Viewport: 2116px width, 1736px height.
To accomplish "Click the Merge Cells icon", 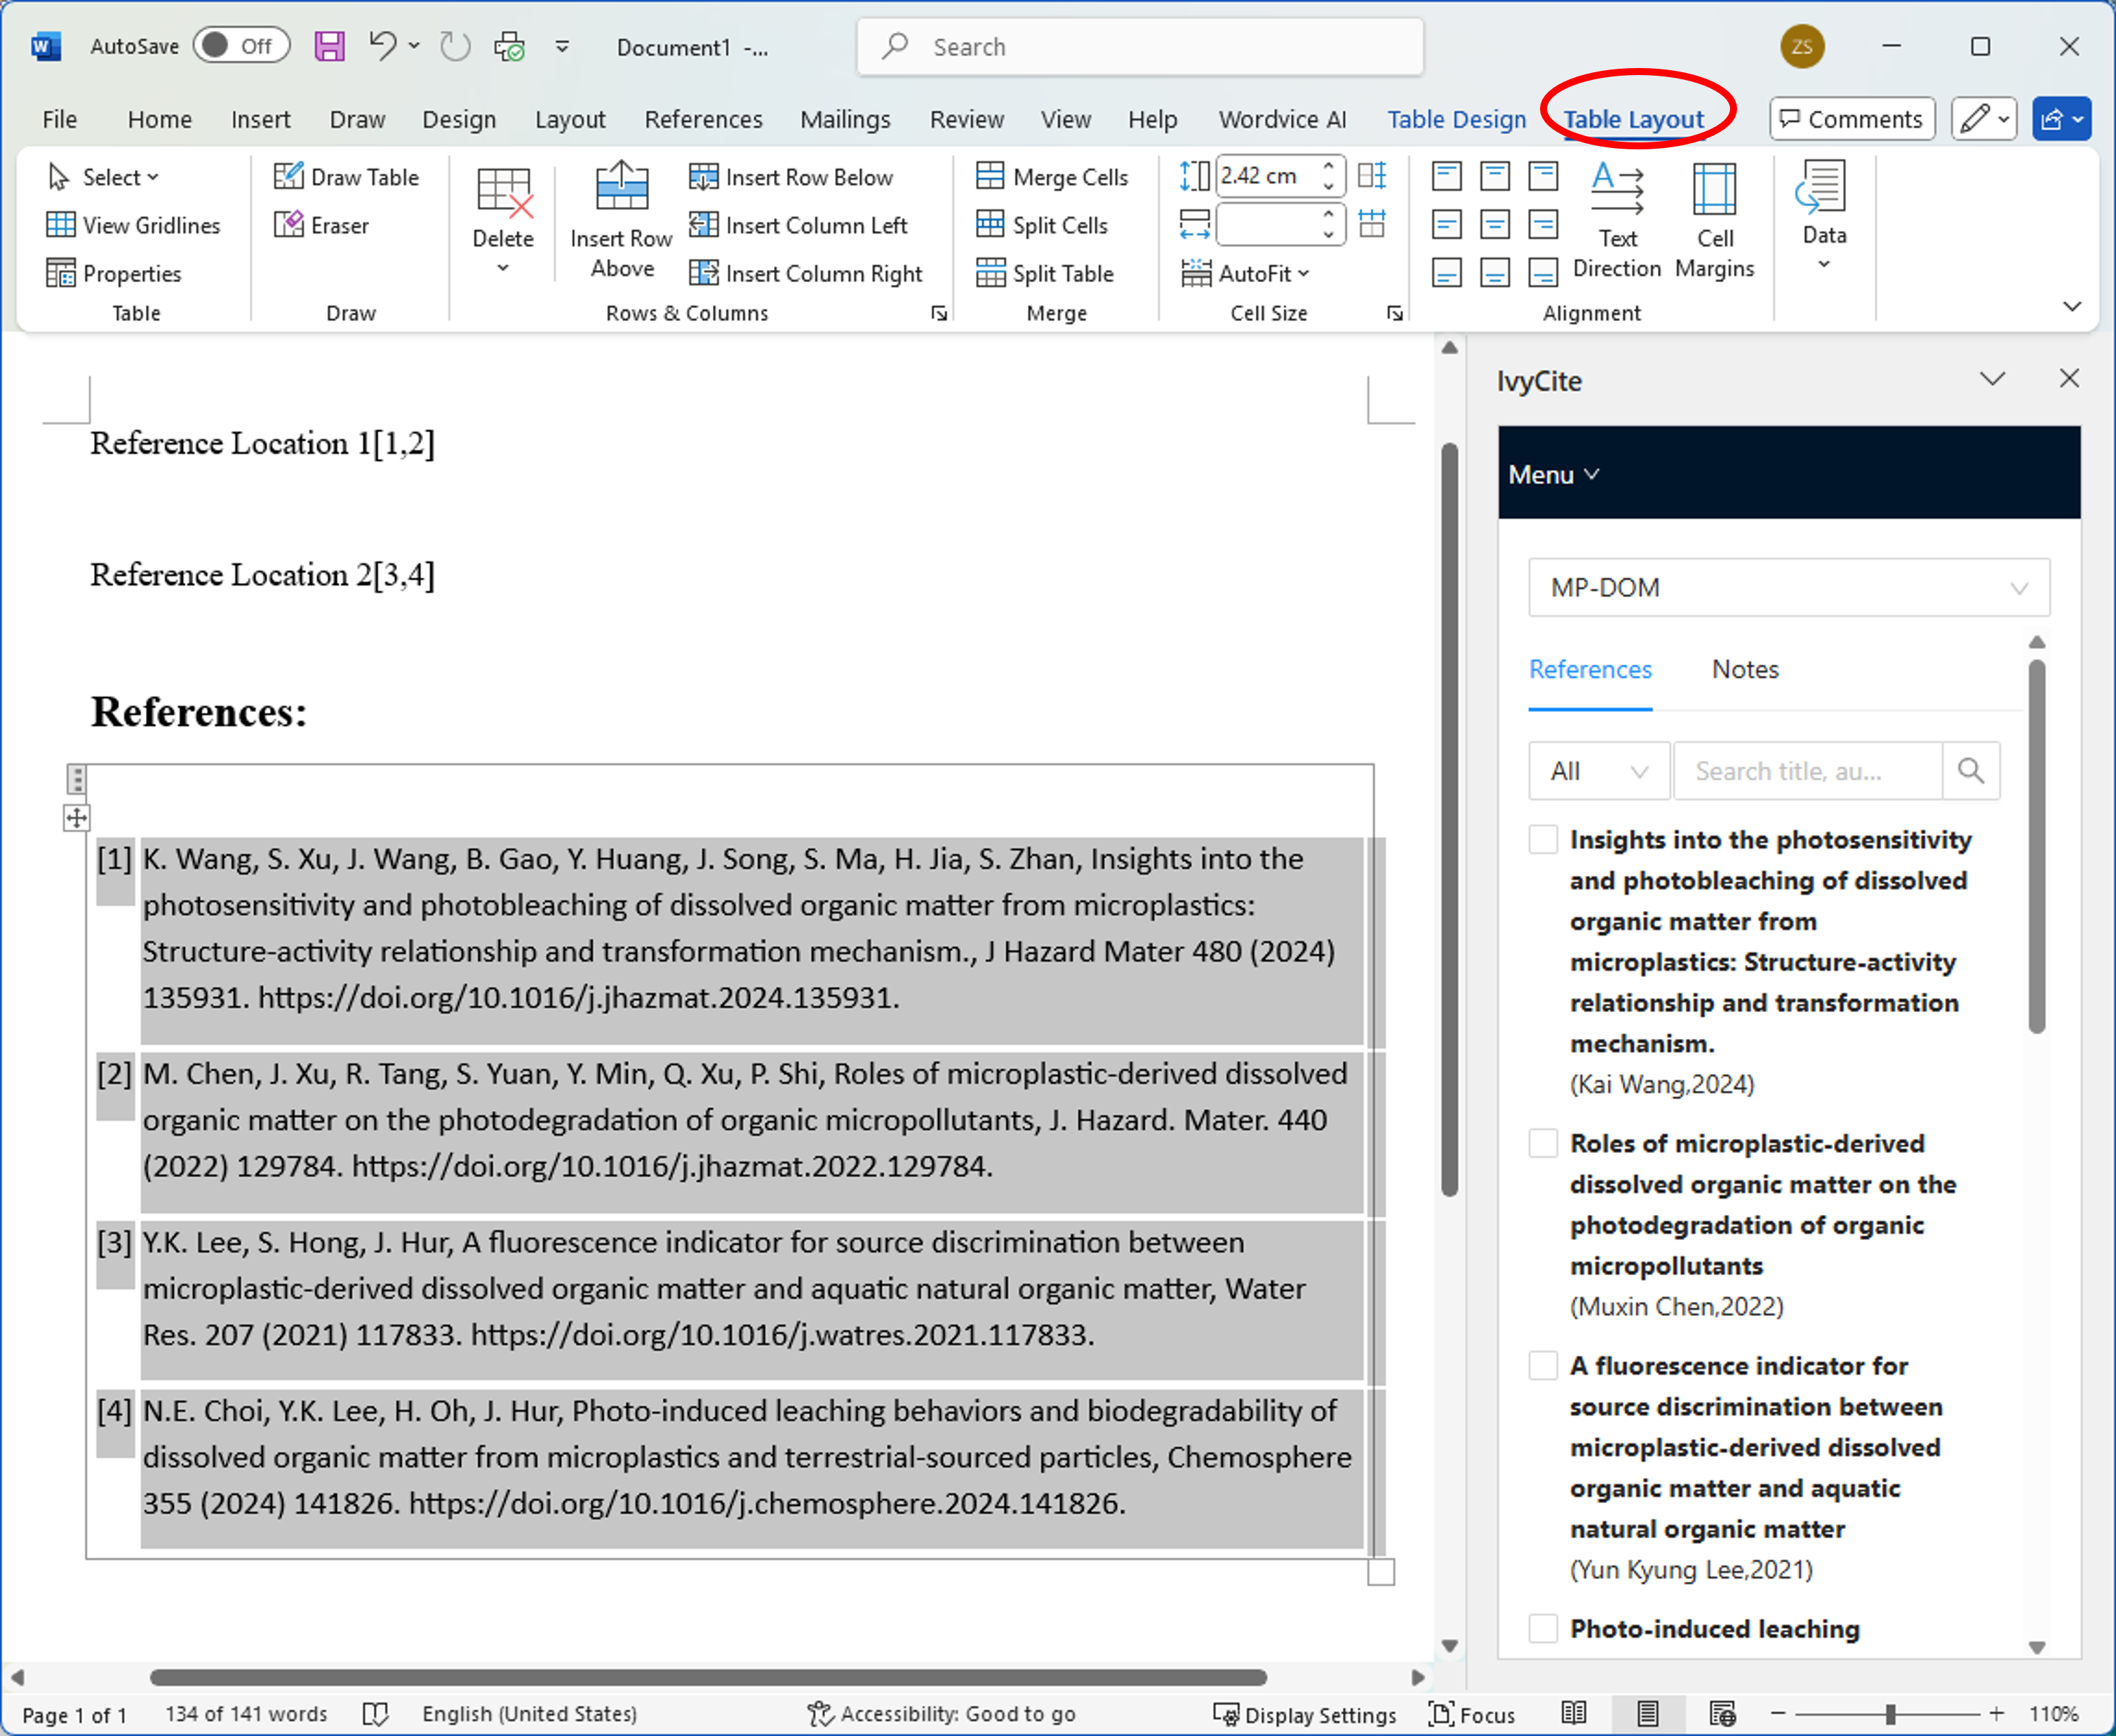I will (990, 177).
